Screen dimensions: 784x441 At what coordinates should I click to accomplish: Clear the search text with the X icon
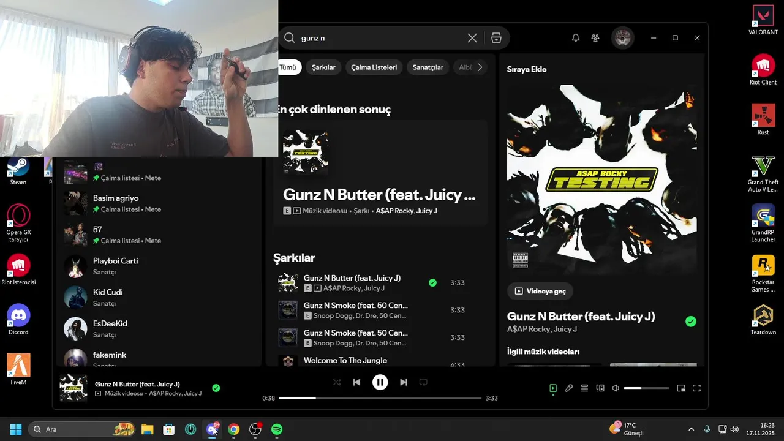tap(472, 38)
